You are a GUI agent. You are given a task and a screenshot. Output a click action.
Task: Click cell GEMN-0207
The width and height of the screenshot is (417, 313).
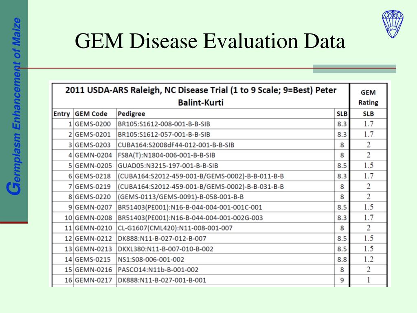93,207
